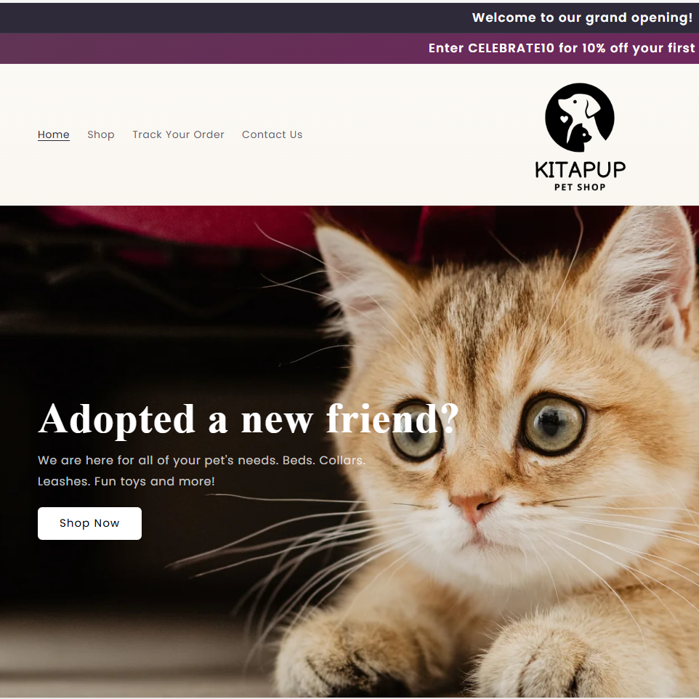
Task: Click the KITAPUP wordmark text
Action: 580,170
